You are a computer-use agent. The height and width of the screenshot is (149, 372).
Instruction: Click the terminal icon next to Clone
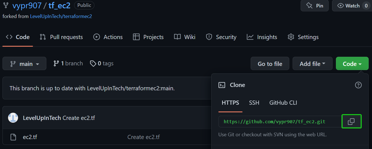(222, 85)
